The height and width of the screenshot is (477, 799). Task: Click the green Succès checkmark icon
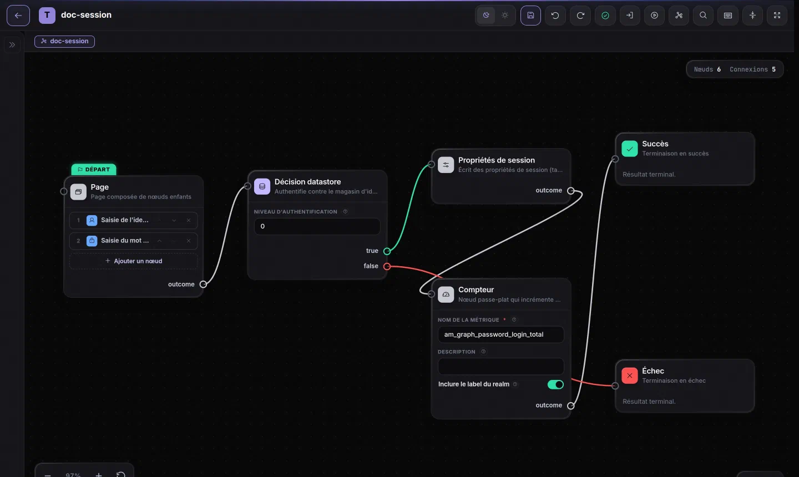click(x=630, y=149)
